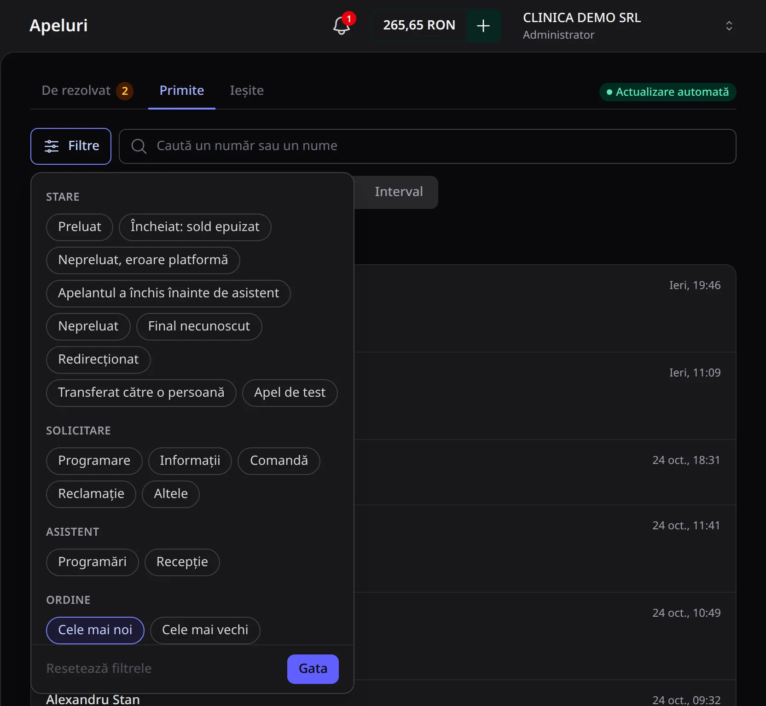The image size is (766, 706).
Task: Select the Informații request chip
Action: pyautogui.click(x=190, y=461)
